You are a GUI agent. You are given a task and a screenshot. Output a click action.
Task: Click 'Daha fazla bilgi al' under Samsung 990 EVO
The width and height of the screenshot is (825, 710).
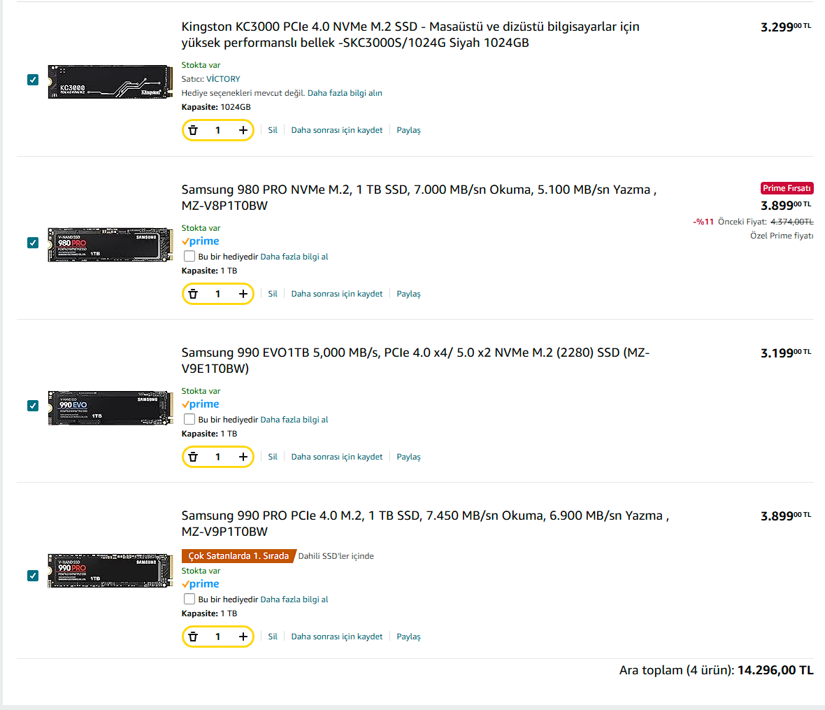pyautogui.click(x=294, y=420)
